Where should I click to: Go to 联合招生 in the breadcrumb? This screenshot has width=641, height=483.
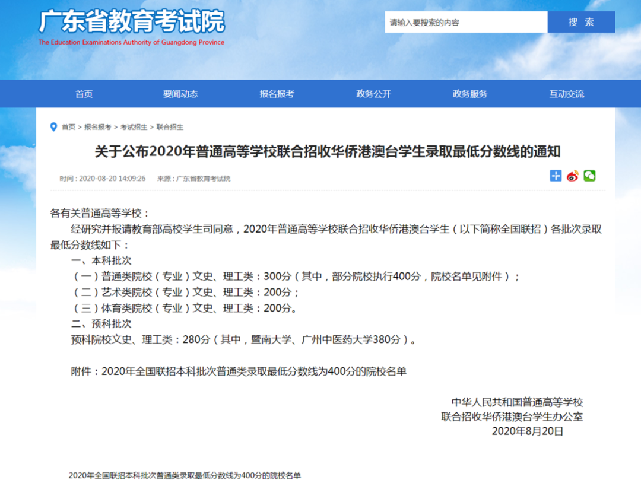pos(170,127)
